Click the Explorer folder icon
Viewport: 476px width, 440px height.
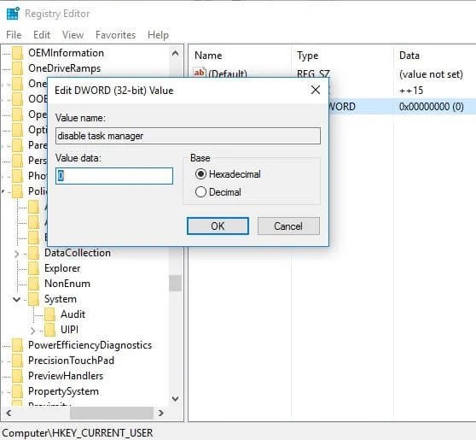pyautogui.click(x=33, y=268)
